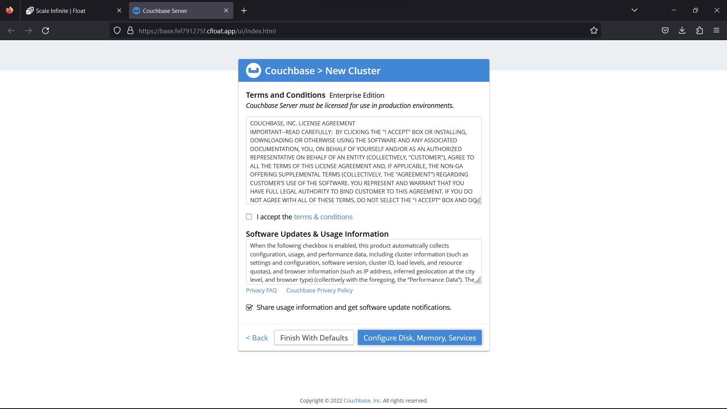Accept the terms & conditions checkbox
Viewport: 727px width, 409px height.
(249, 217)
